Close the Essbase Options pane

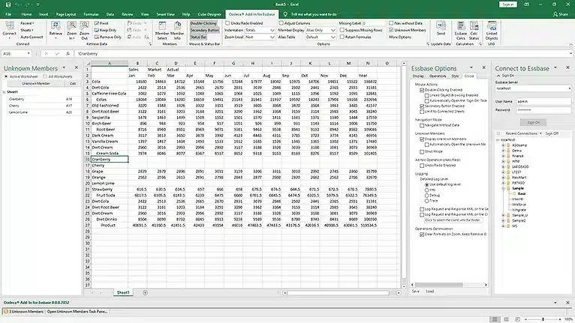click(483, 67)
